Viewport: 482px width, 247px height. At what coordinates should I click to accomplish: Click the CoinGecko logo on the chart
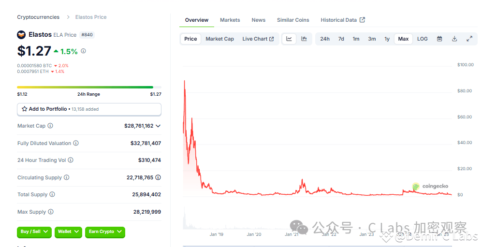(430, 186)
